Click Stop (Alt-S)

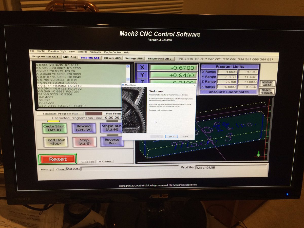coord(84,142)
